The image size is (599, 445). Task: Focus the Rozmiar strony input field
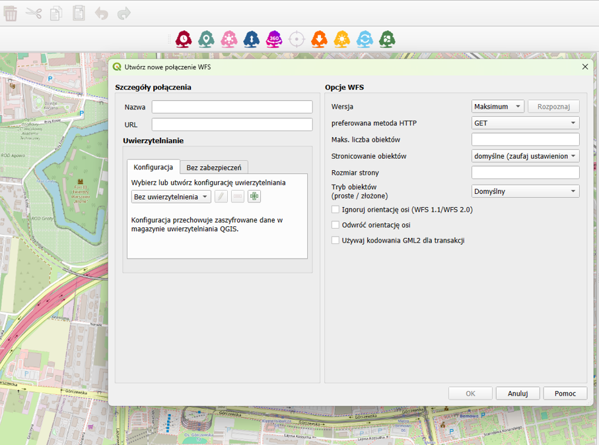525,172
